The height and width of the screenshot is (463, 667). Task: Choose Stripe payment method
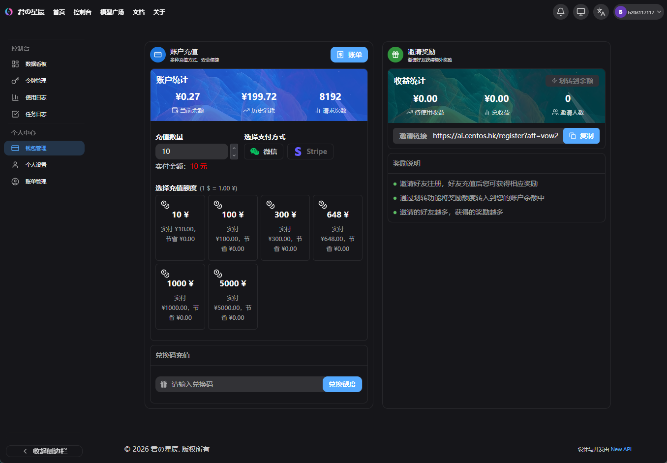tap(310, 152)
